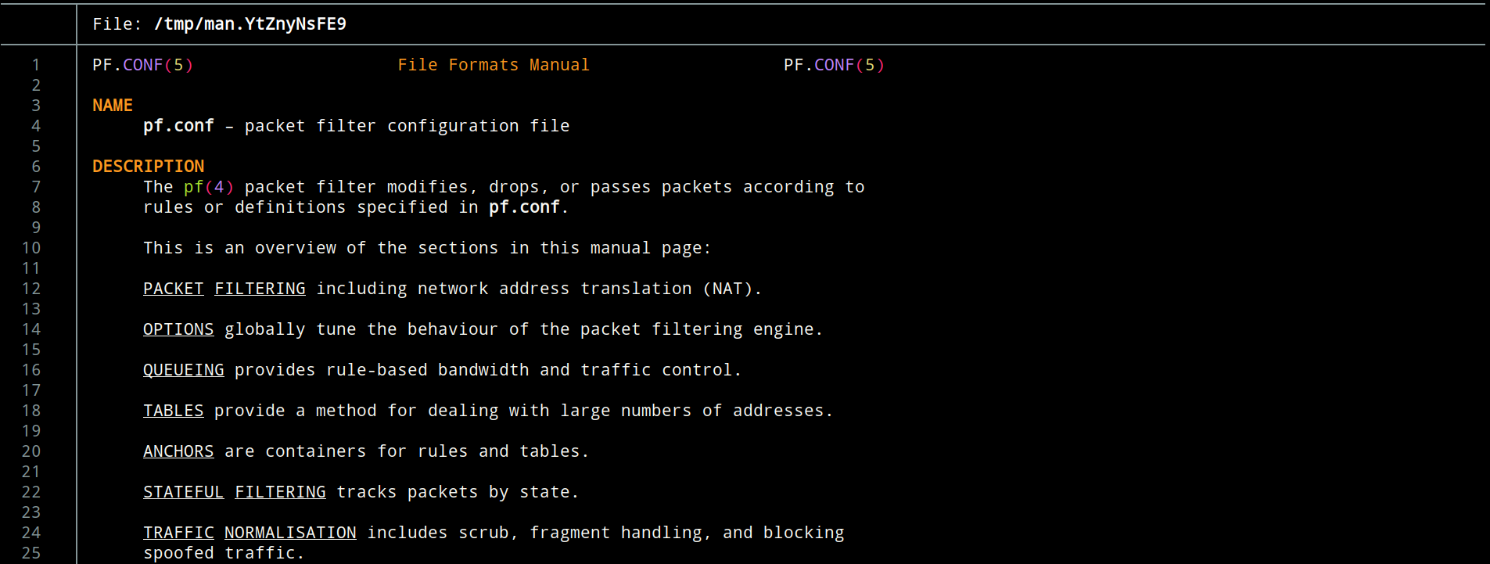Click the file path /tmp/man.YtZnyNsFE9
Screen dimensions: 1490x564
[x=250, y=24]
